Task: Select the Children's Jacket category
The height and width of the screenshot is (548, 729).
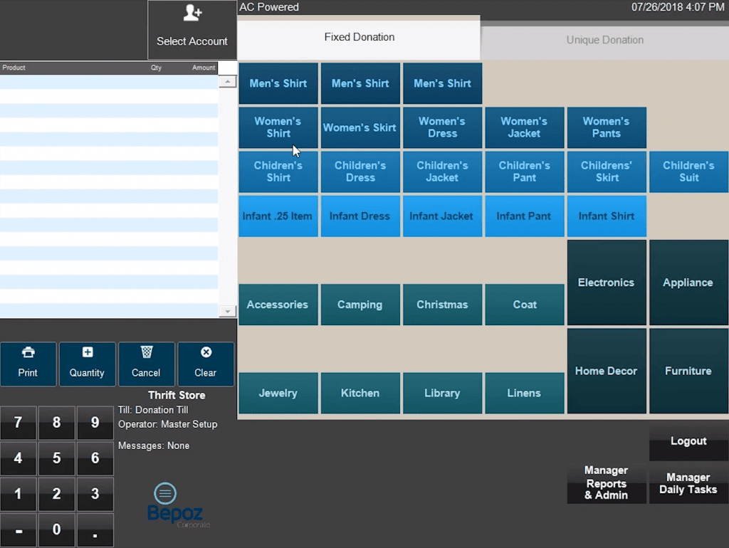Action: tap(442, 172)
